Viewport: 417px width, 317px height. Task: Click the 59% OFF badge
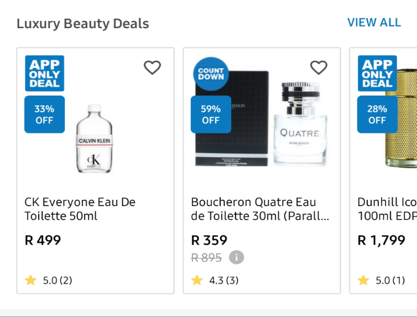click(x=211, y=114)
